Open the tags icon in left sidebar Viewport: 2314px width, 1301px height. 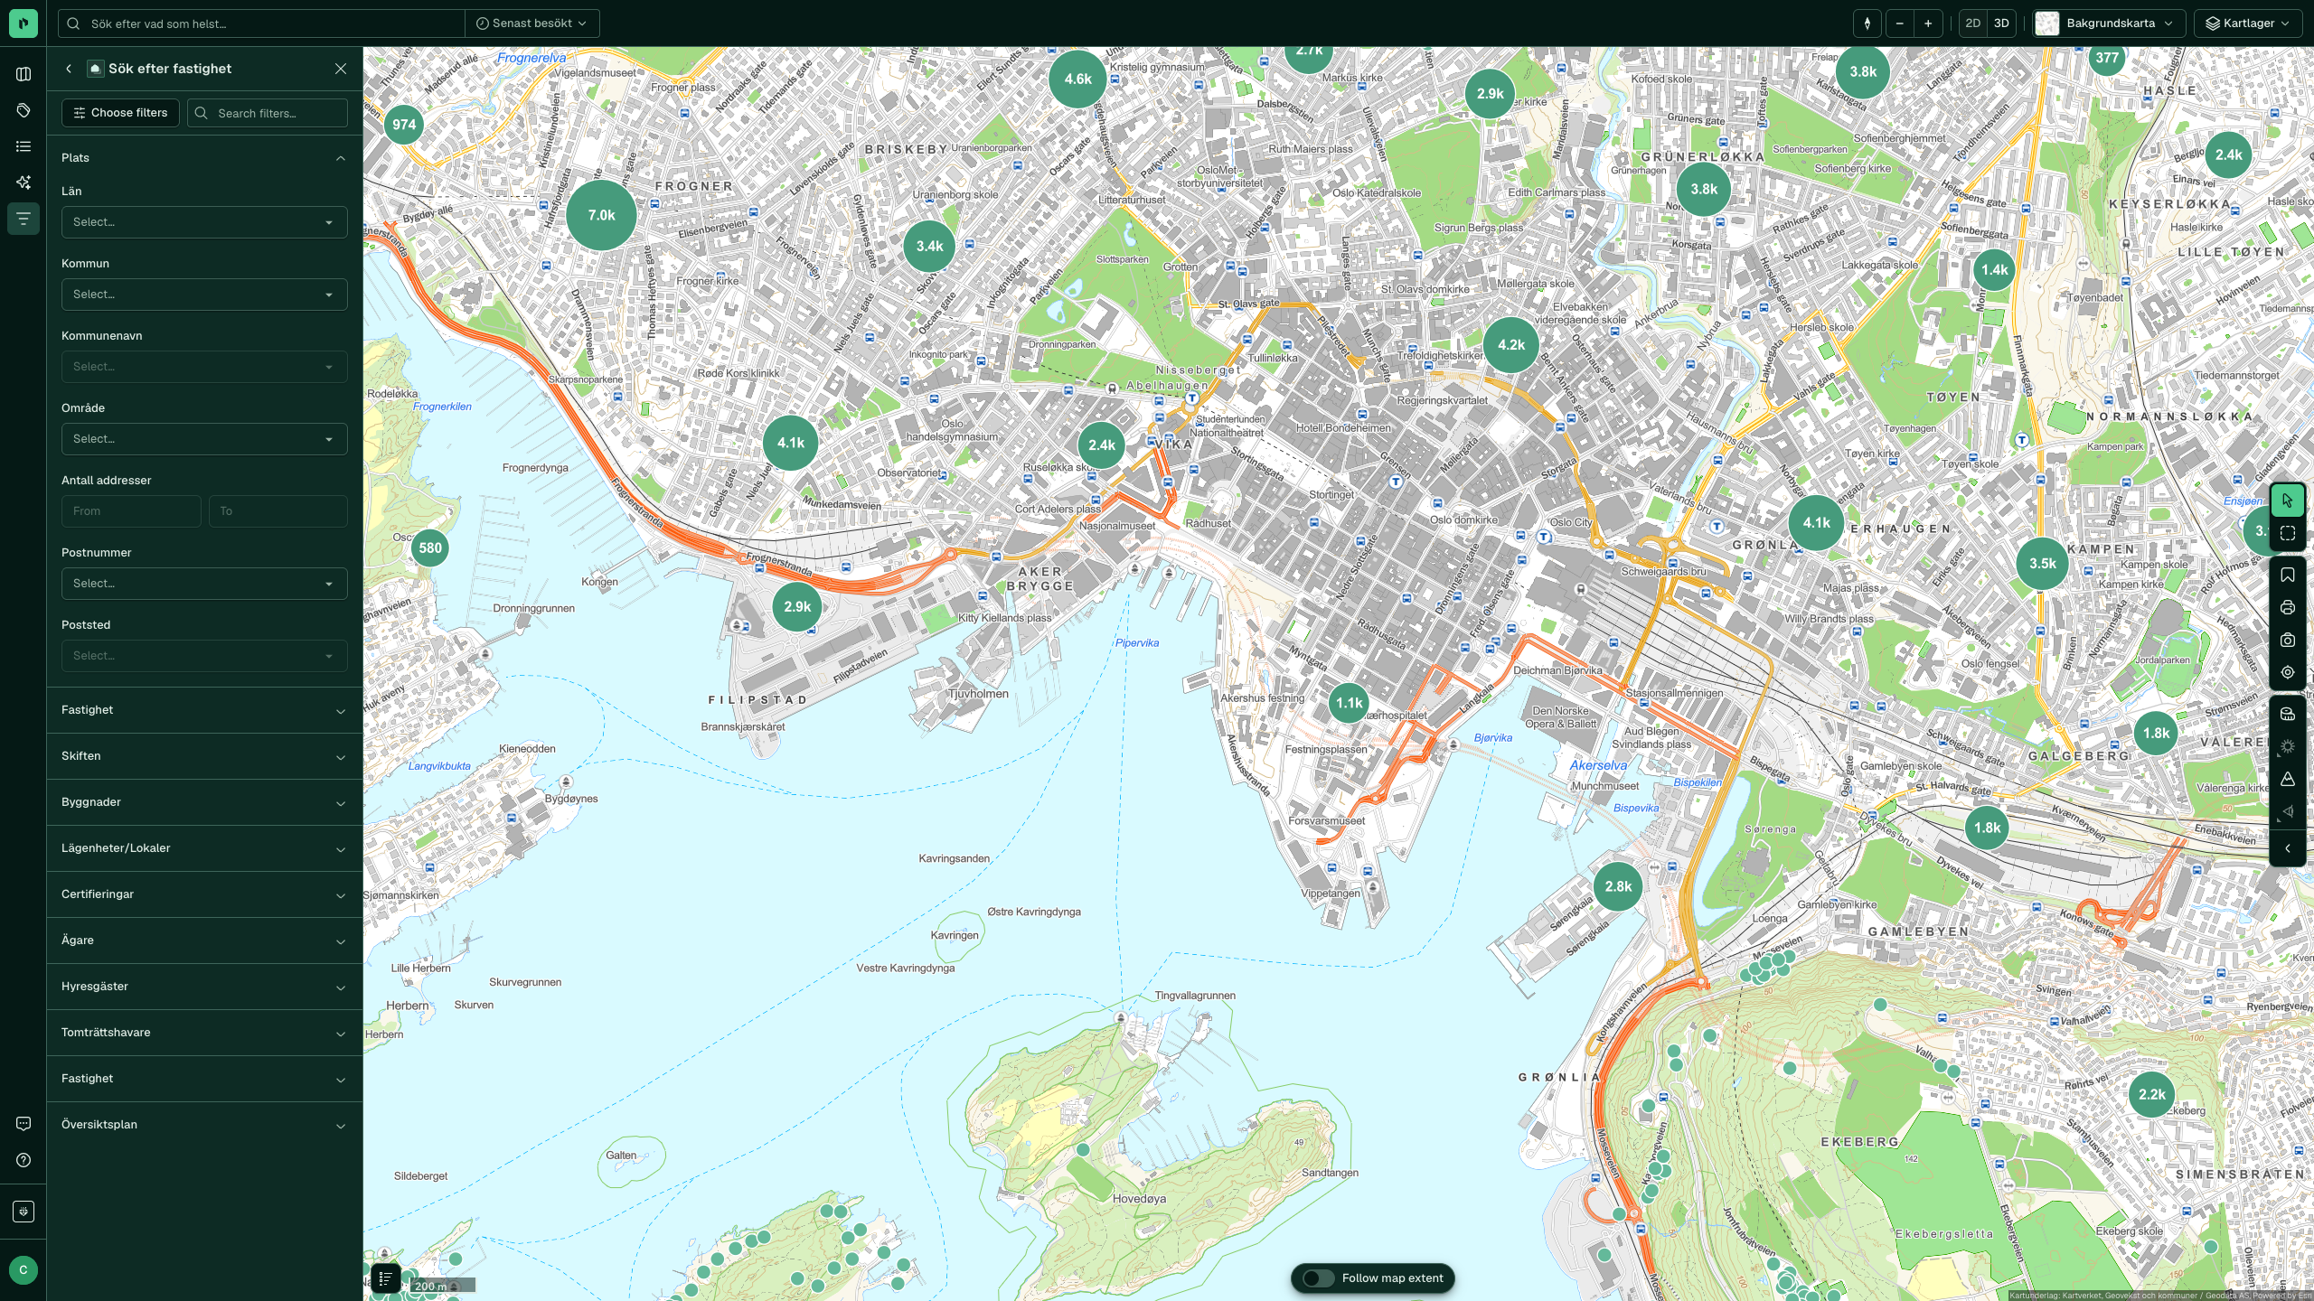pos(24,110)
